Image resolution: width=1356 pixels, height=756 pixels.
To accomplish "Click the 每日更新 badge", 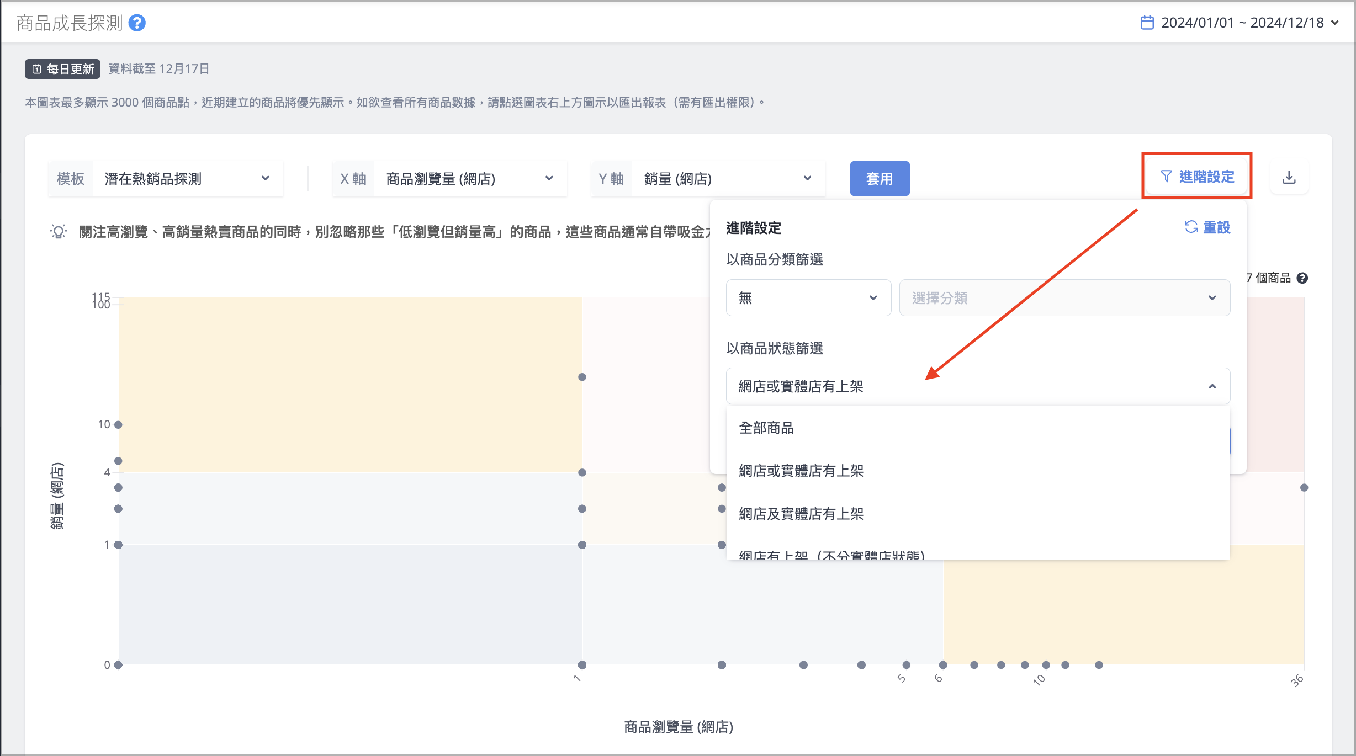I will click(x=62, y=69).
